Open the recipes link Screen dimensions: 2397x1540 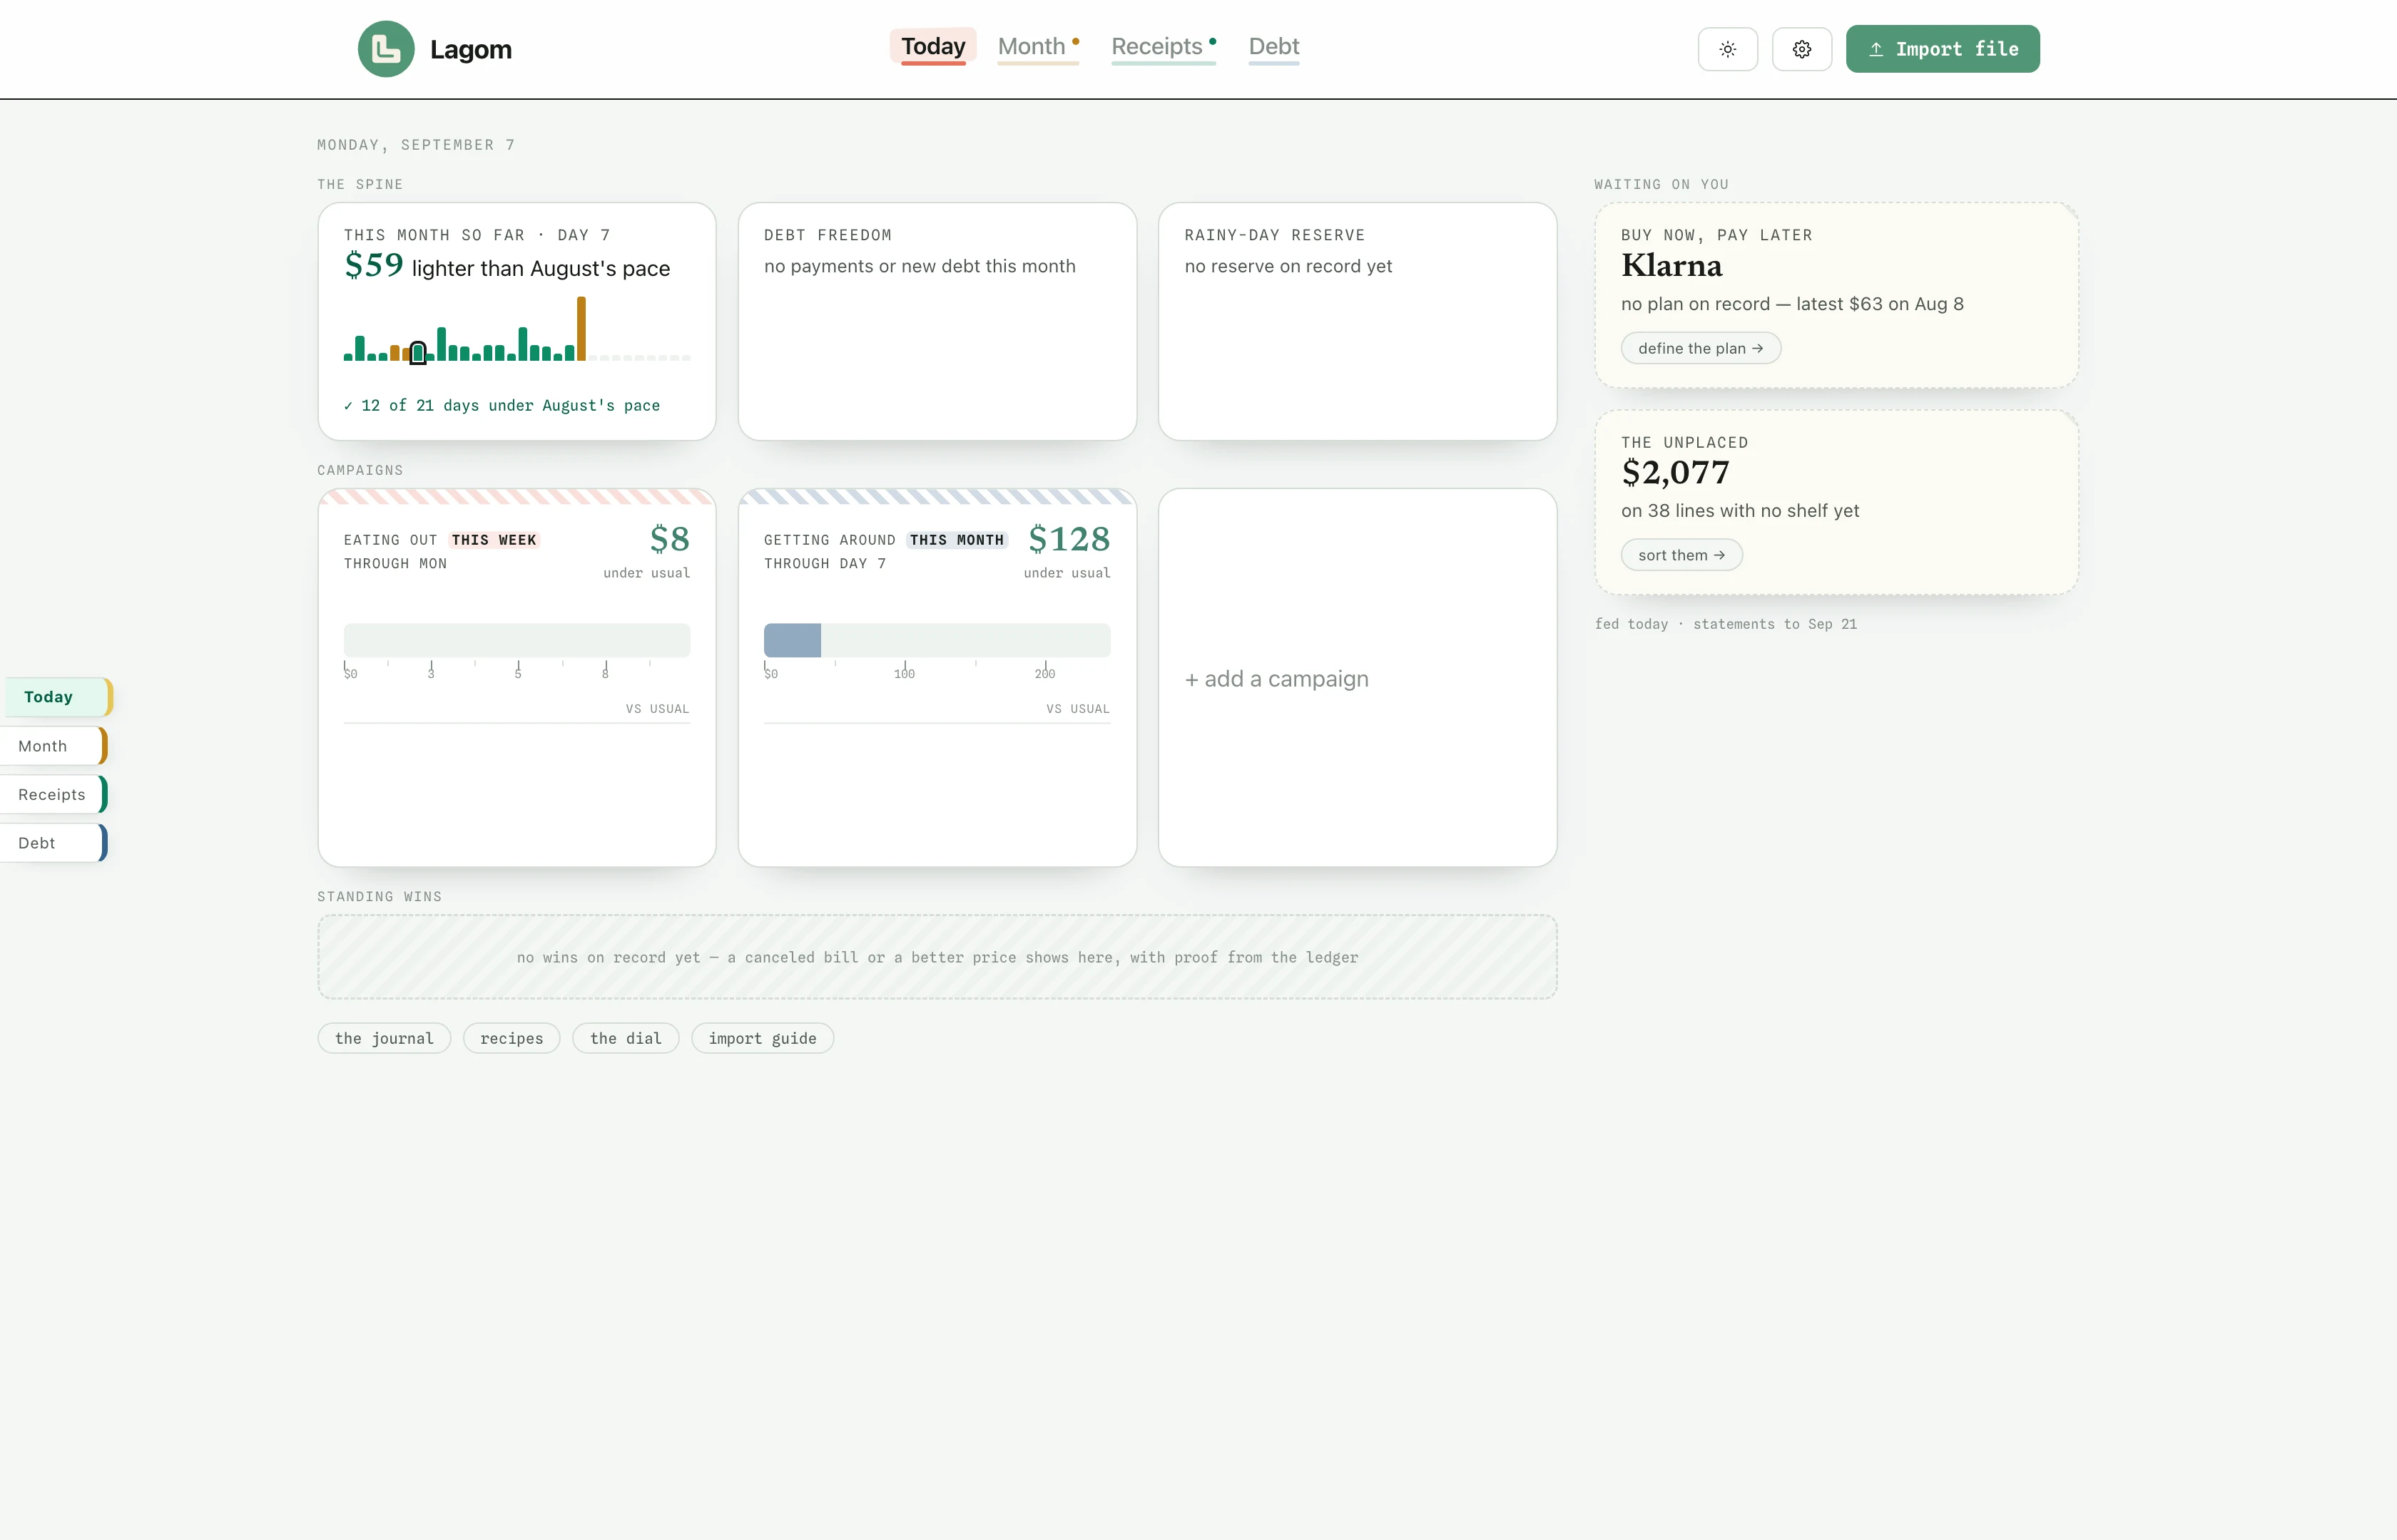[512, 1038]
